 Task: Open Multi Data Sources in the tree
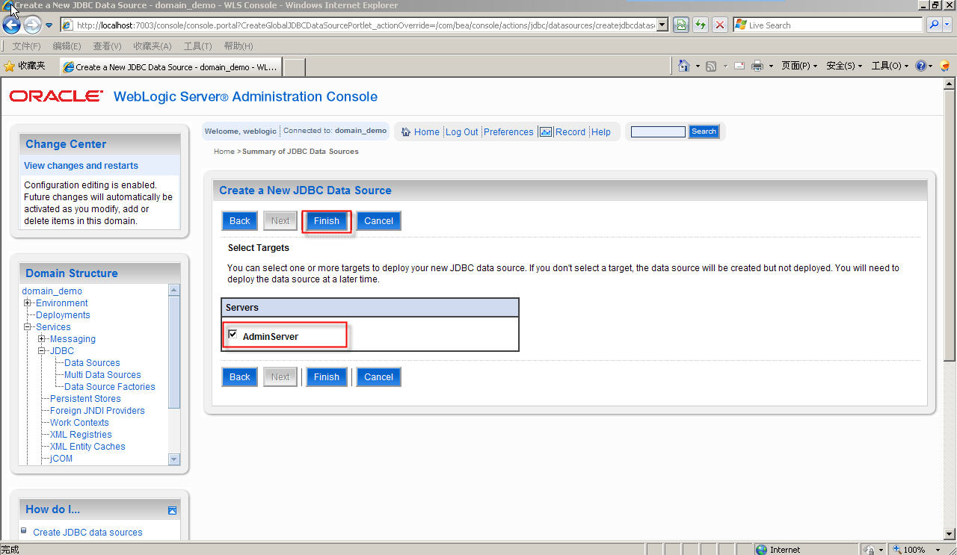(x=102, y=375)
